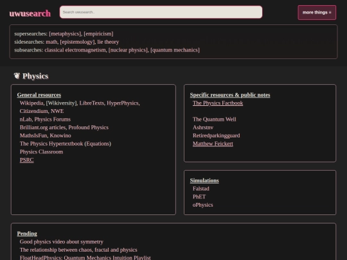
Task: Open The Physics Hypertextbook link
Action: [x=51, y=144]
